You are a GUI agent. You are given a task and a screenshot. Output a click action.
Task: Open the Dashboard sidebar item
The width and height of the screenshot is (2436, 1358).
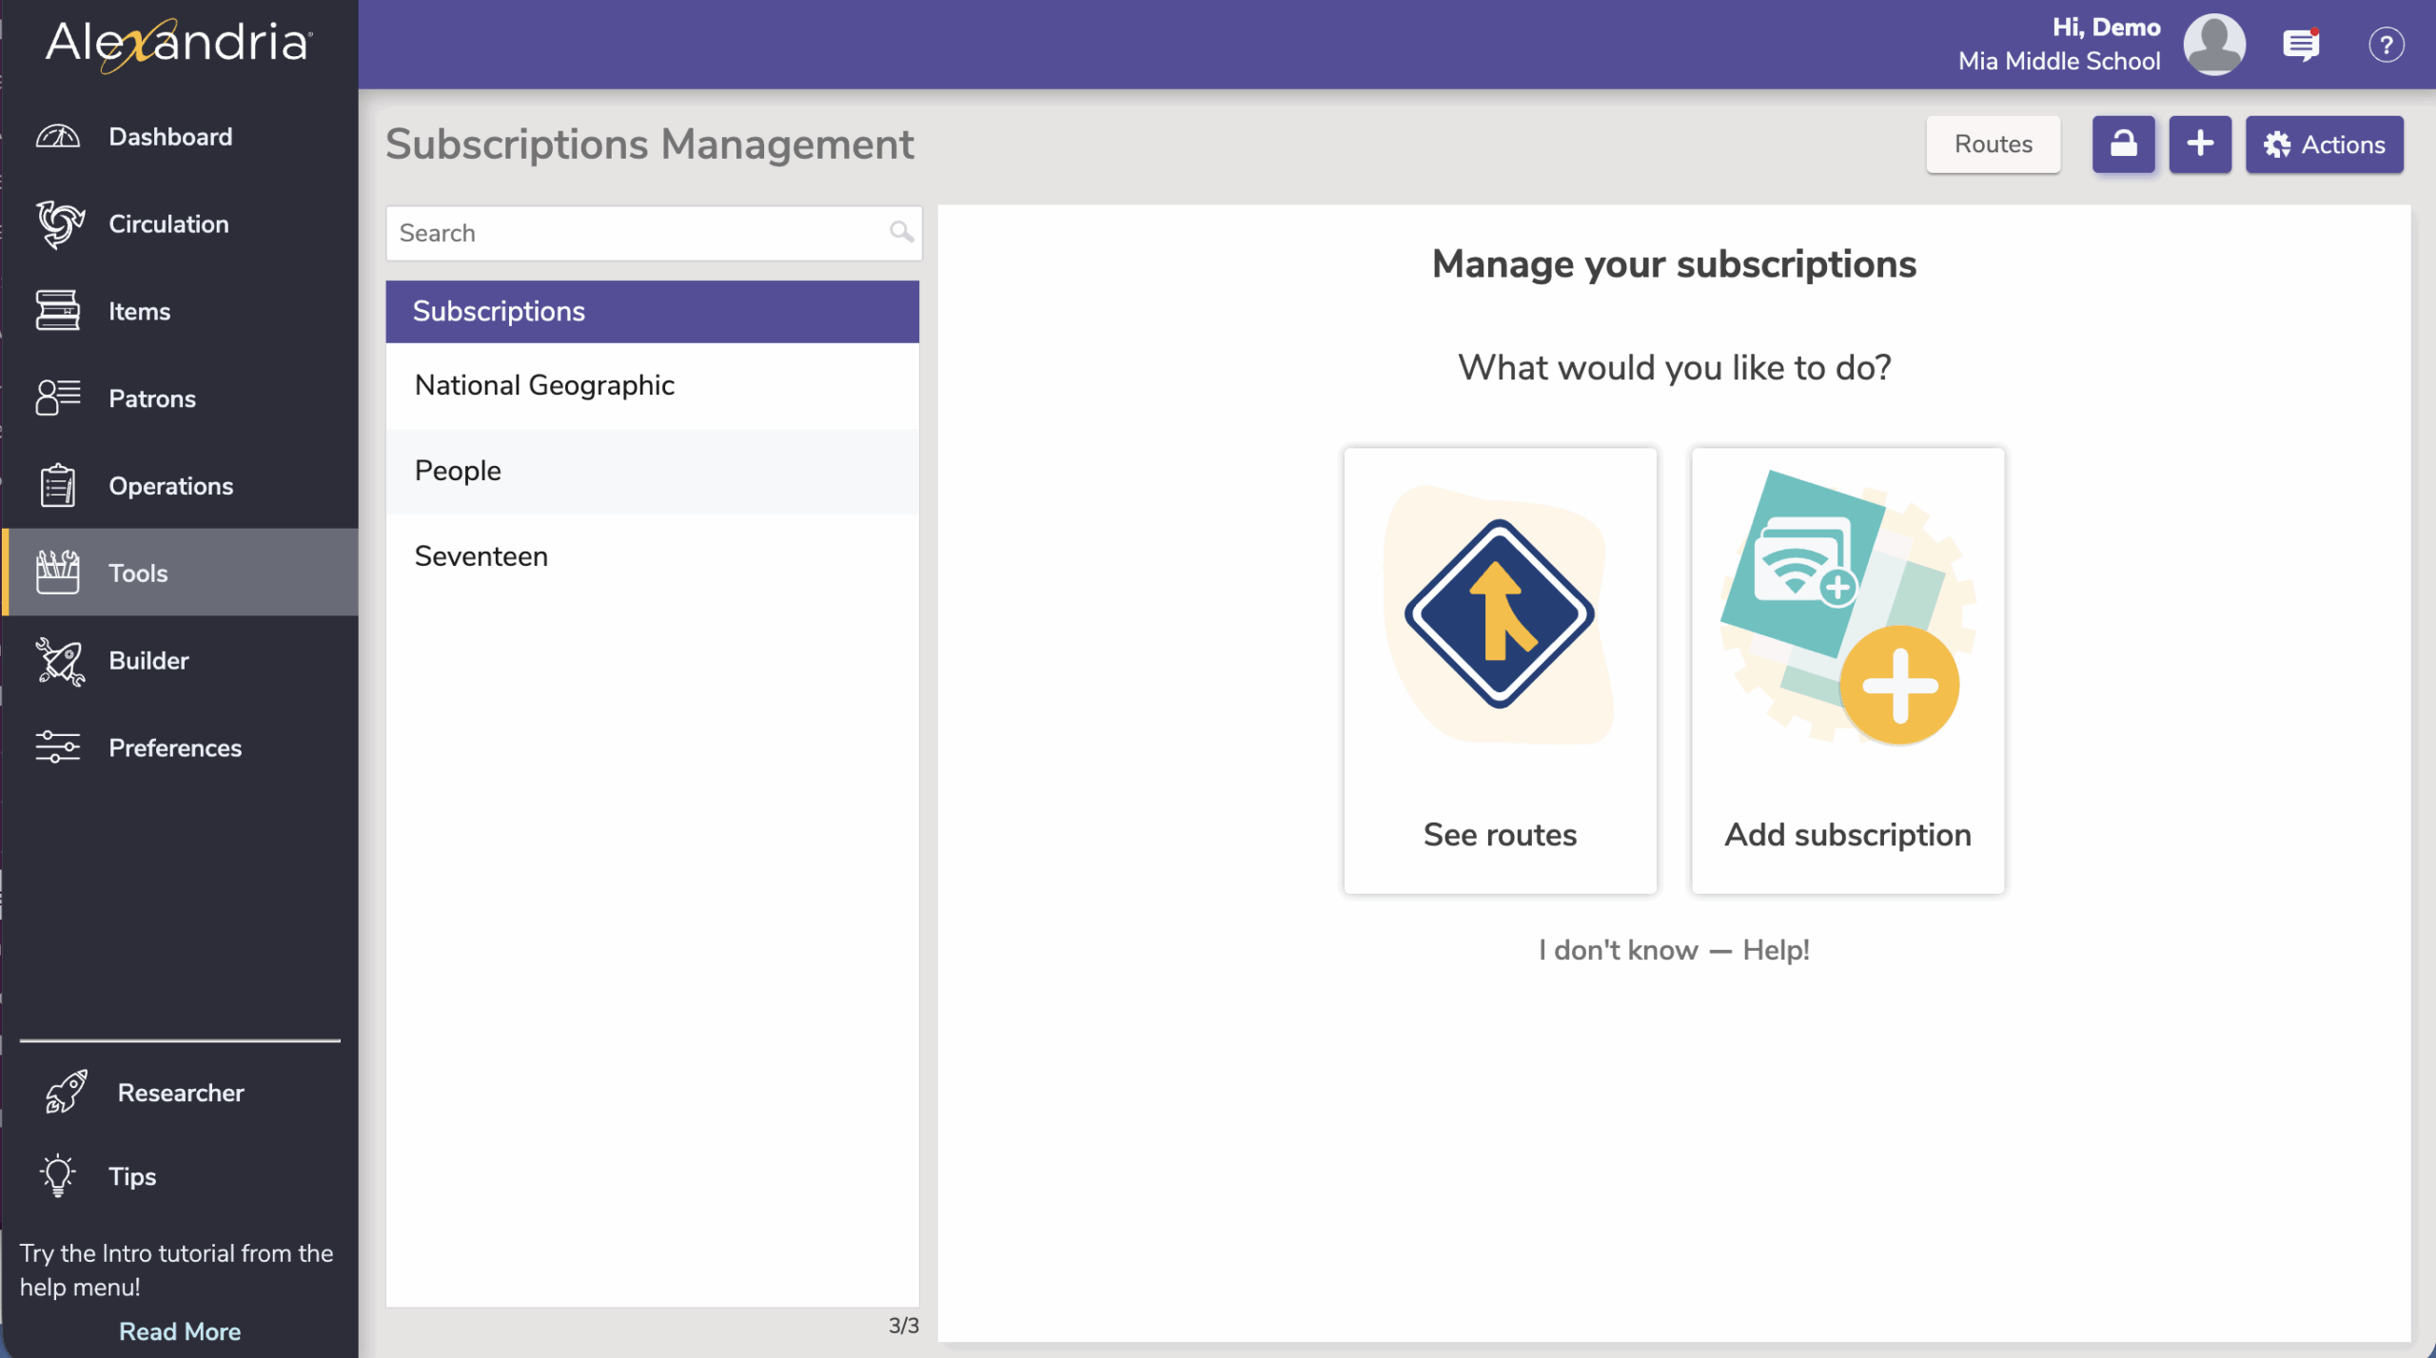tap(170, 137)
